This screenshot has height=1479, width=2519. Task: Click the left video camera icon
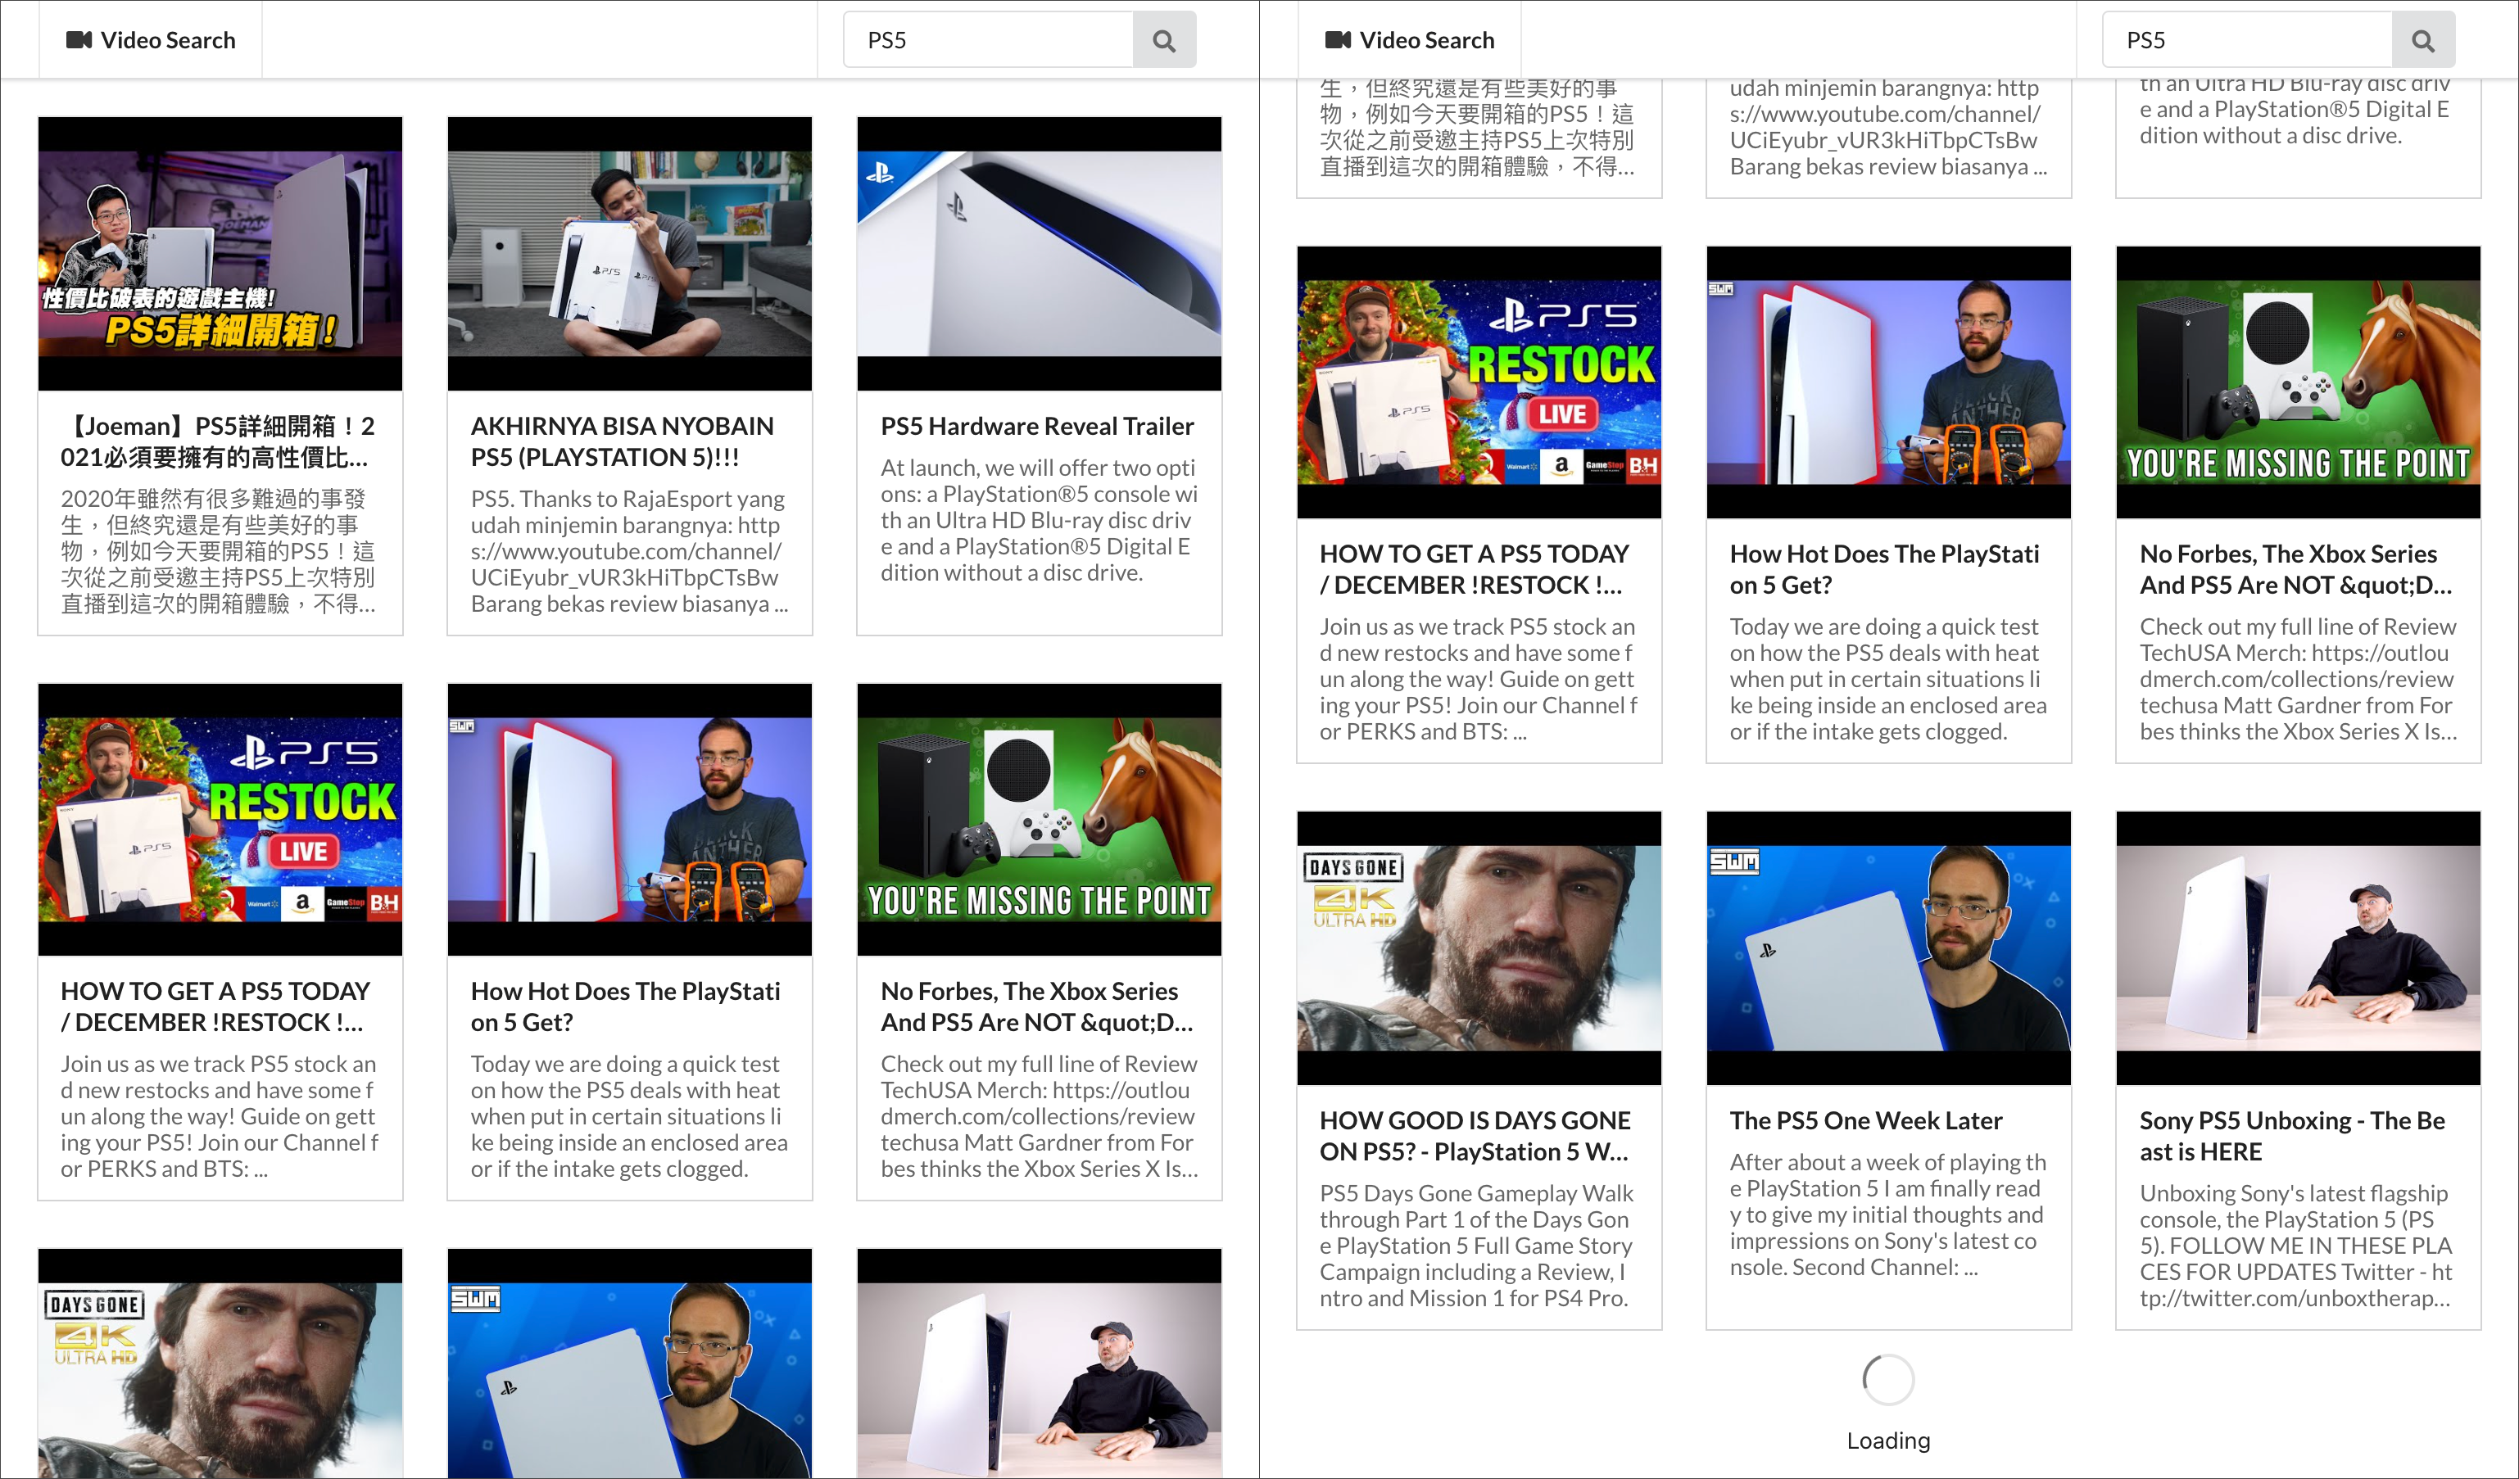(78, 40)
